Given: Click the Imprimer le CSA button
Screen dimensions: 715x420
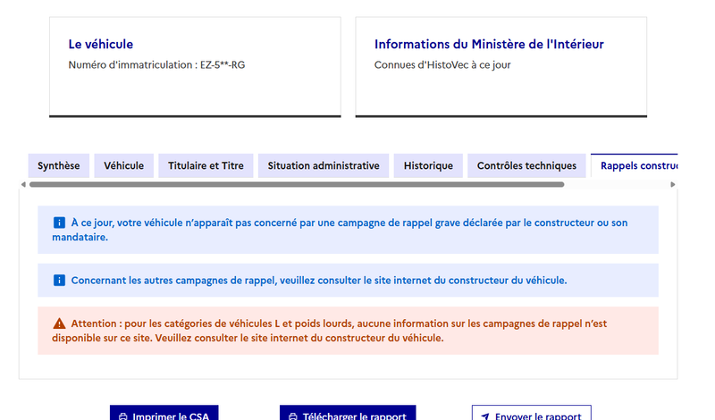Looking at the screenshot, I should [x=164, y=413].
